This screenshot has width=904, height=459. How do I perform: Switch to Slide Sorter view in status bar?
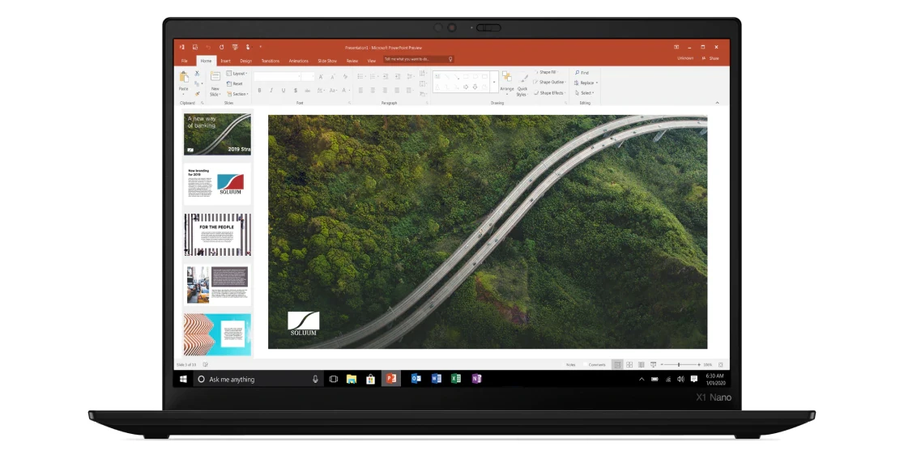[629, 364]
